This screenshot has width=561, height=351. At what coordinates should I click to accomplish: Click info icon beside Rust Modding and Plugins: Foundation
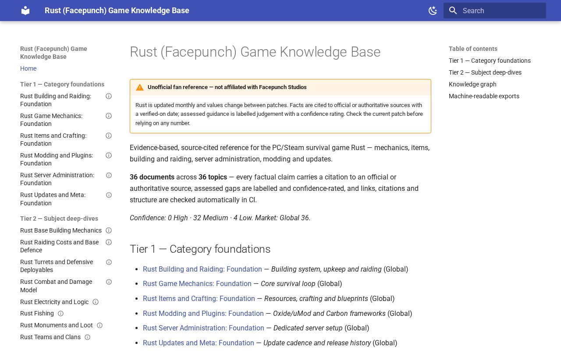coord(109,155)
